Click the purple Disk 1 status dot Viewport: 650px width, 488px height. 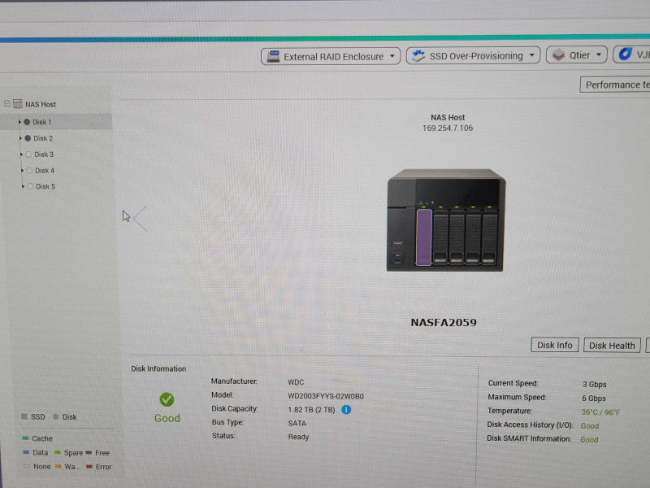pyautogui.click(x=27, y=122)
